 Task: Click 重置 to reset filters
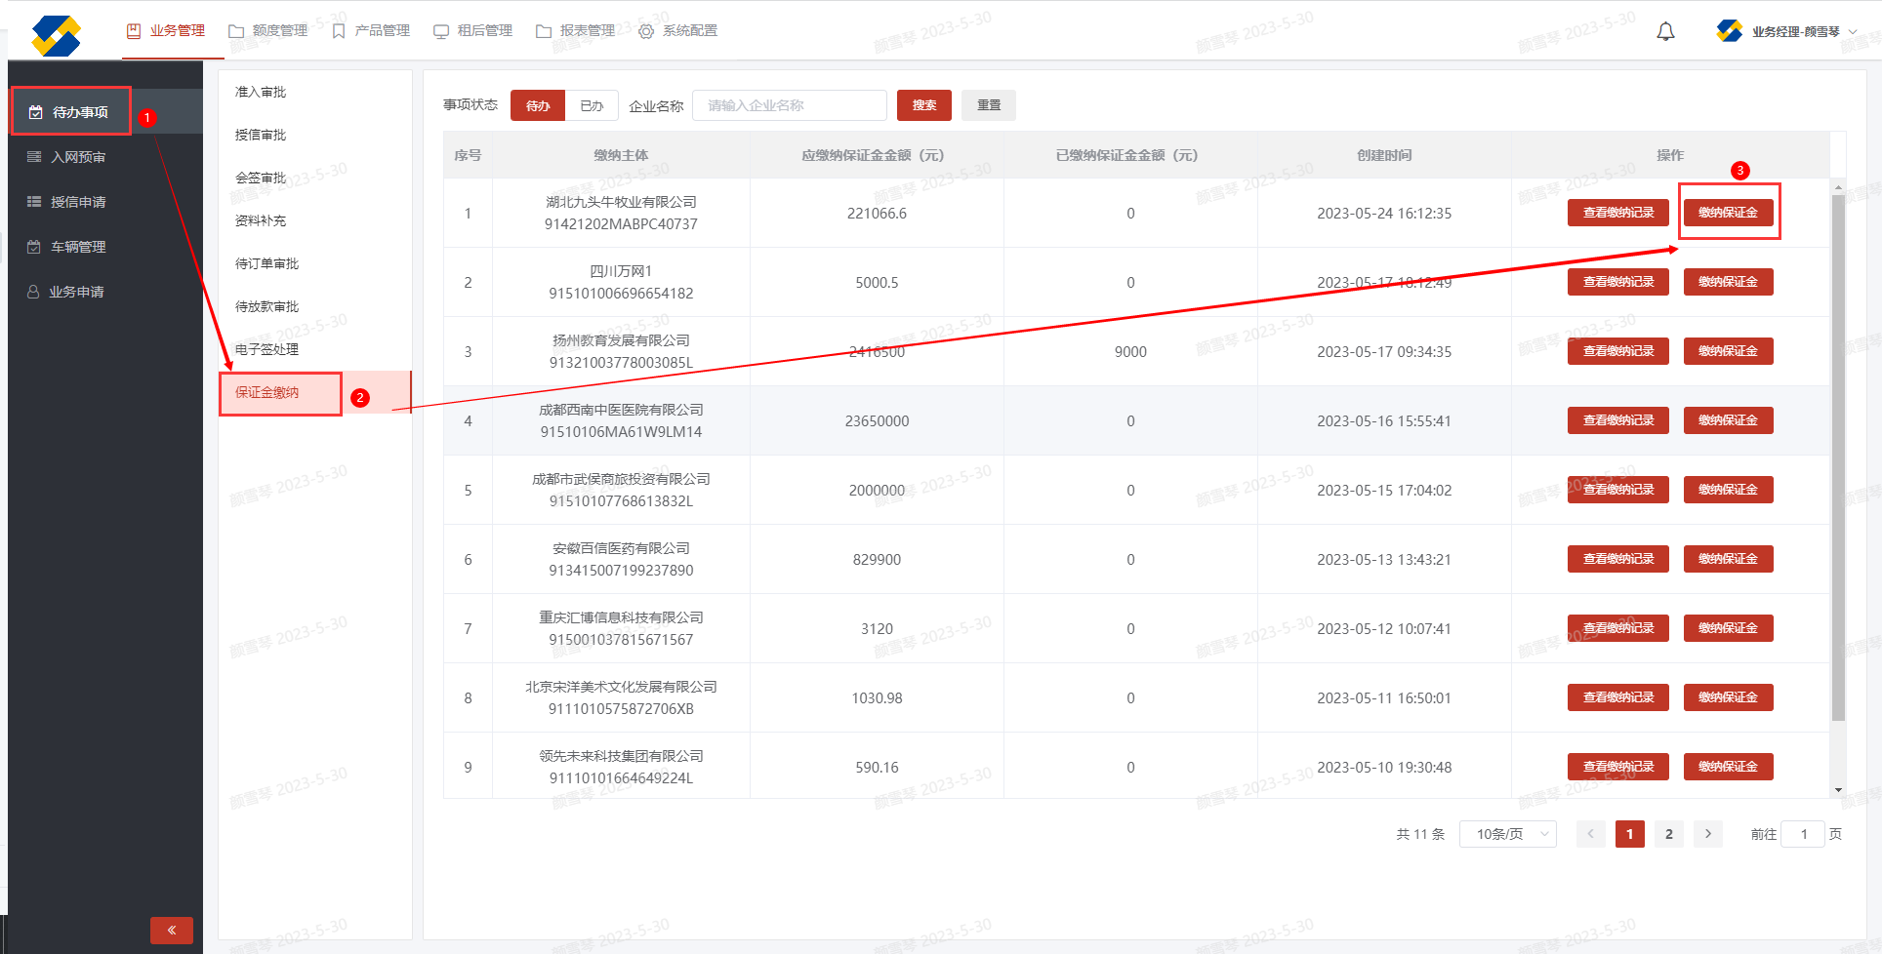[x=988, y=105]
